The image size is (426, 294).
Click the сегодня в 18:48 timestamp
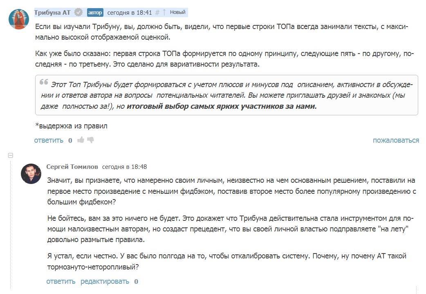tap(124, 167)
